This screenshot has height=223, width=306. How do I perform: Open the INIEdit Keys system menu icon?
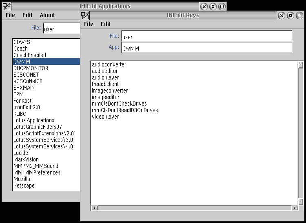tap(85, 15)
